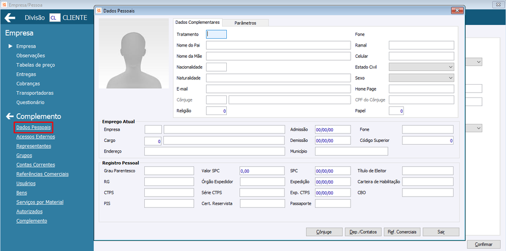The width and height of the screenshot is (506, 251).
Task: Click the Celular field
Action: tap(421, 56)
